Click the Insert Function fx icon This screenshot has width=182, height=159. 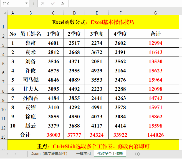[x=63, y=3]
